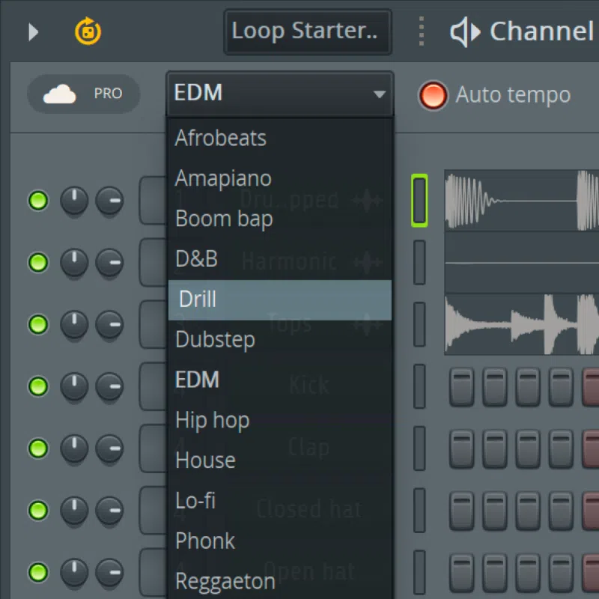Screen dimensions: 599x599
Task: Mute the Tops channel green LED
Action: (38, 324)
